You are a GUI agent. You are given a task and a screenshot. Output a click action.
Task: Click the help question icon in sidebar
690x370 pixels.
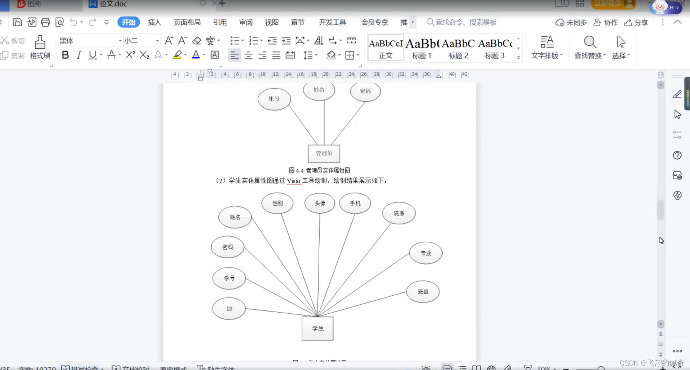click(677, 155)
